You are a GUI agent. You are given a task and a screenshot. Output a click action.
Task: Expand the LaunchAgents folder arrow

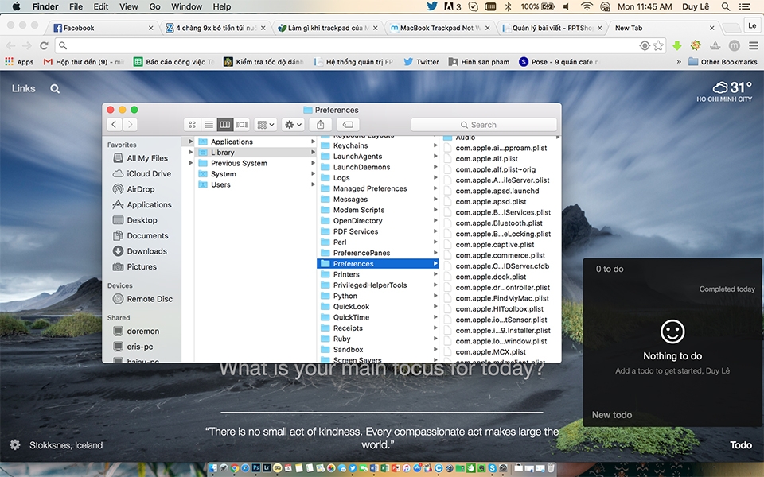(435, 157)
